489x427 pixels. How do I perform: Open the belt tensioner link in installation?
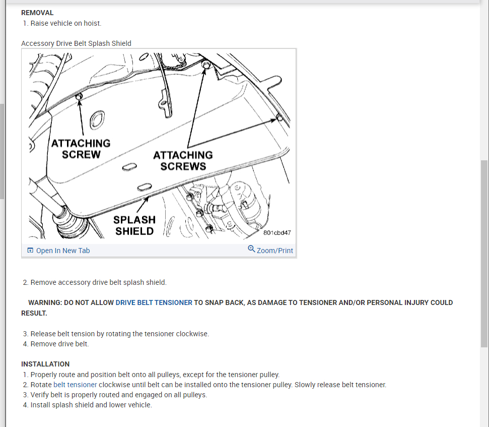click(75, 385)
